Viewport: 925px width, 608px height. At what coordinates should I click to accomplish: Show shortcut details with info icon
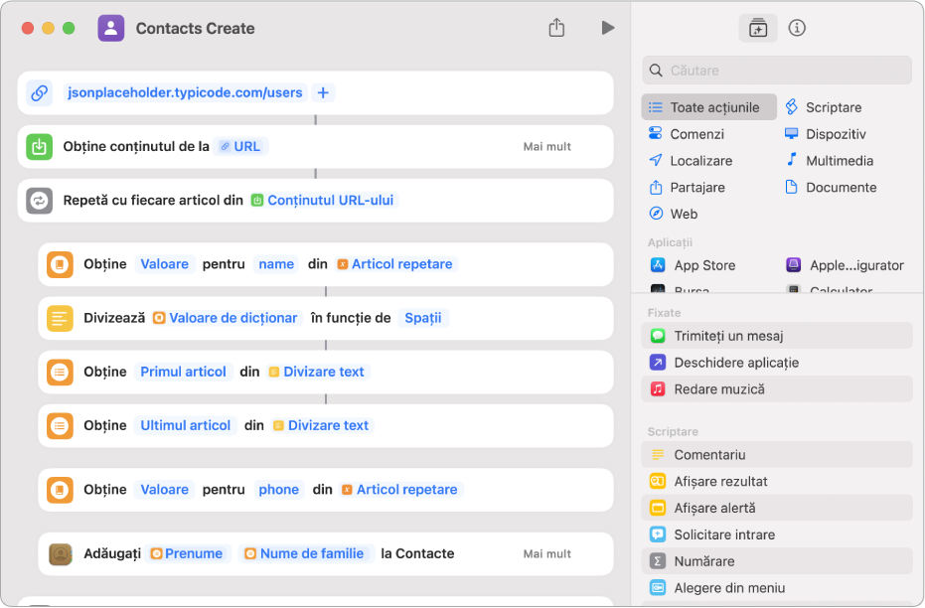797,28
